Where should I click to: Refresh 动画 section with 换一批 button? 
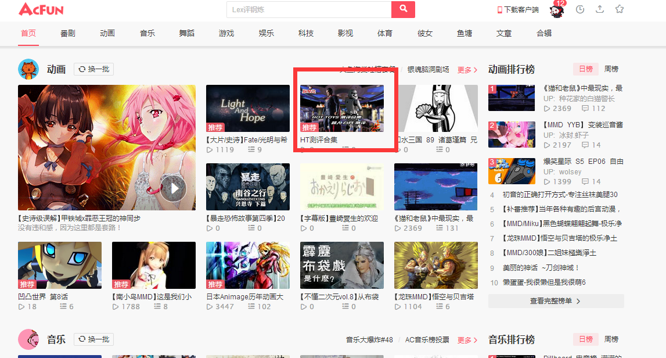[94, 69]
